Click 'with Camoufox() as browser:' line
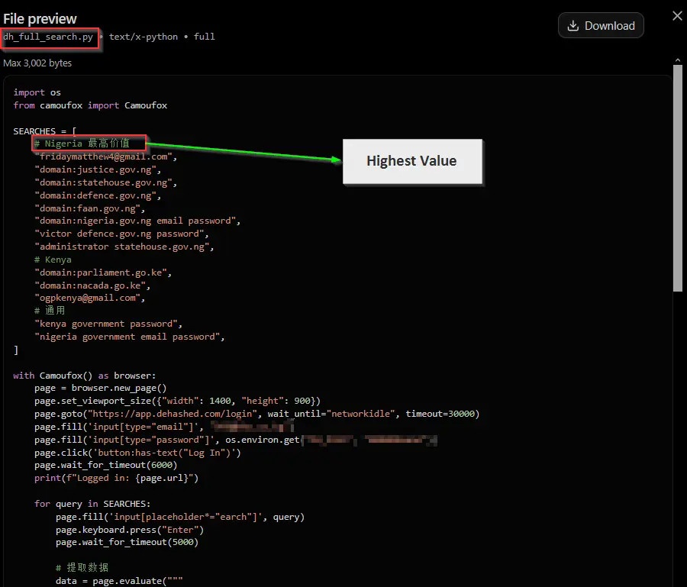The image size is (687, 587). pyautogui.click(x=85, y=376)
